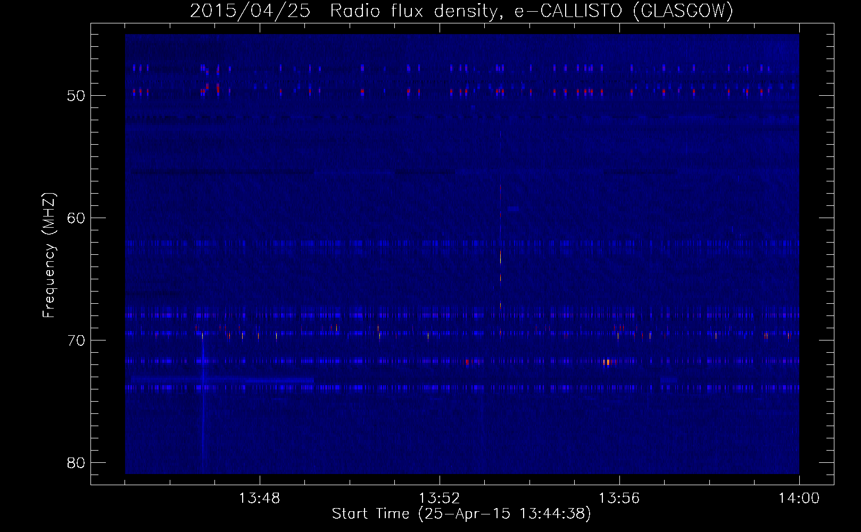Image resolution: width=861 pixels, height=532 pixels.
Task: Click the 13:48 time tick label
Action: click(x=259, y=498)
